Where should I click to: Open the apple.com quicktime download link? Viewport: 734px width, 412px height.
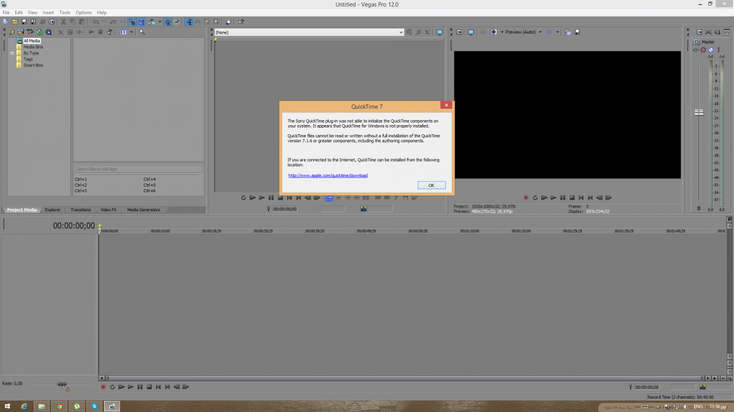coord(328,175)
